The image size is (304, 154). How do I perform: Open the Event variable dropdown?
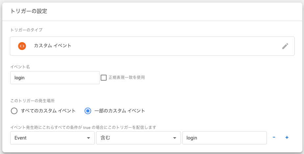coord(52,138)
